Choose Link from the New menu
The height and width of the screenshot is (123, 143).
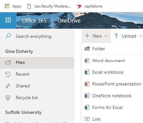click(112, 118)
